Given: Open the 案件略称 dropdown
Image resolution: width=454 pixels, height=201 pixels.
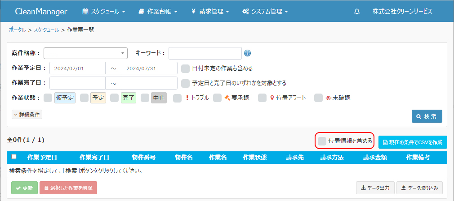Looking at the screenshot, I should 86,53.
